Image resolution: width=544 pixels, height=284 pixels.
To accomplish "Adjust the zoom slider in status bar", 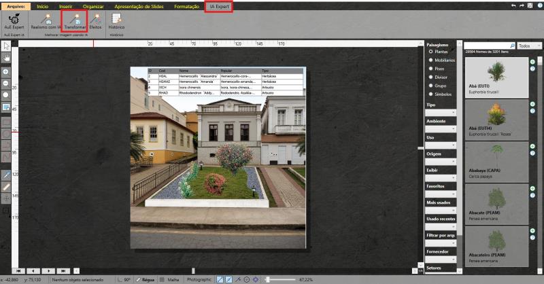I will tap(280, 279).
